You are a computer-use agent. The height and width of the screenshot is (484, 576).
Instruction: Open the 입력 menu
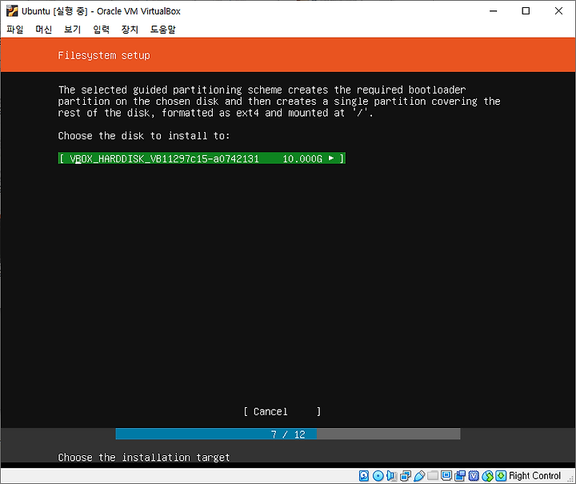(101, 30)
